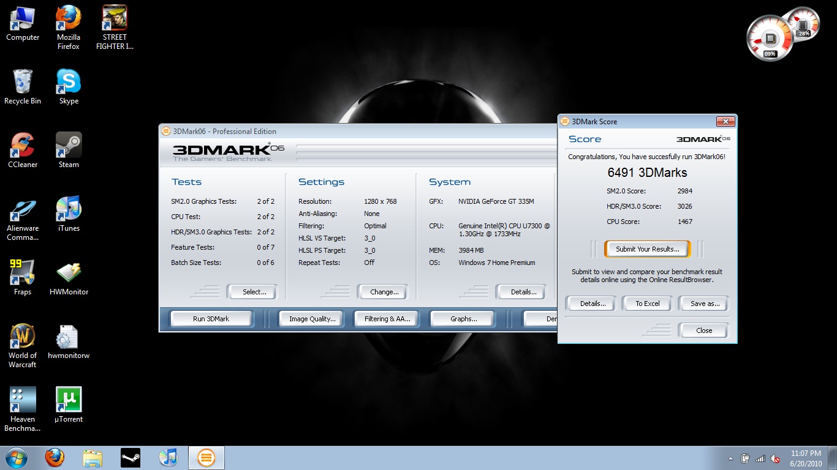The image size is (837, 470).
Task: Select Alienware Command Center desktop icon
Action: (23, 219)
